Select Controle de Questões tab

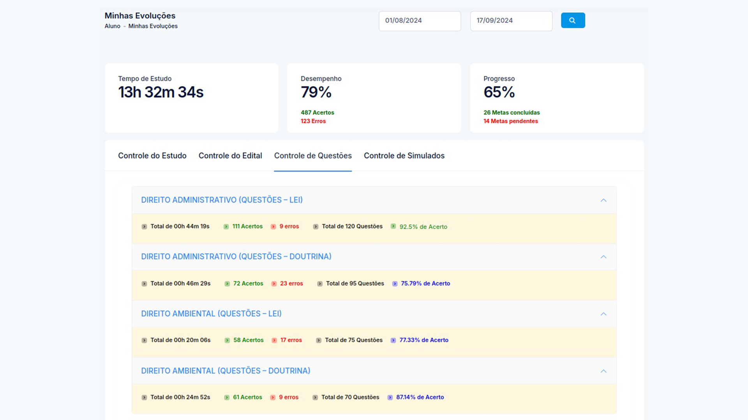point(313,156)
